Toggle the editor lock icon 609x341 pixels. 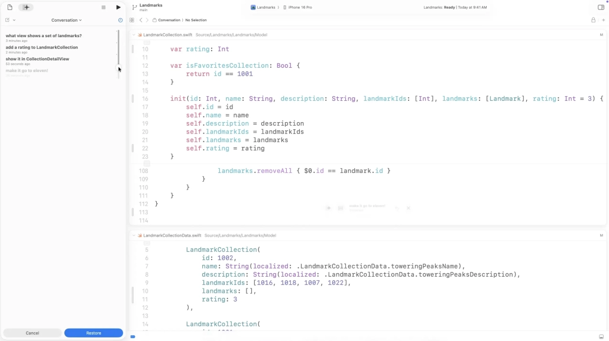pyautogui.click(x=593, y=20)
